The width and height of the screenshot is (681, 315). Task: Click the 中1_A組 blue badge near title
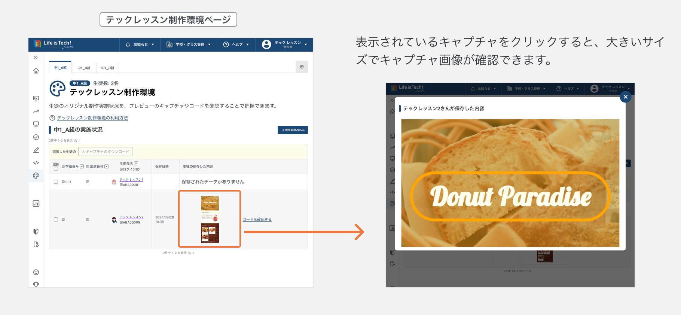[80, 83]
